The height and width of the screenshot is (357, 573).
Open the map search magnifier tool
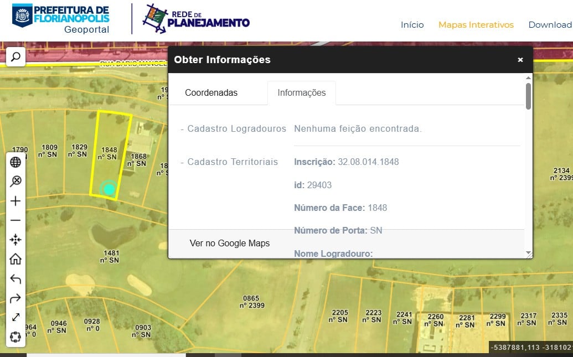point(16,57)
